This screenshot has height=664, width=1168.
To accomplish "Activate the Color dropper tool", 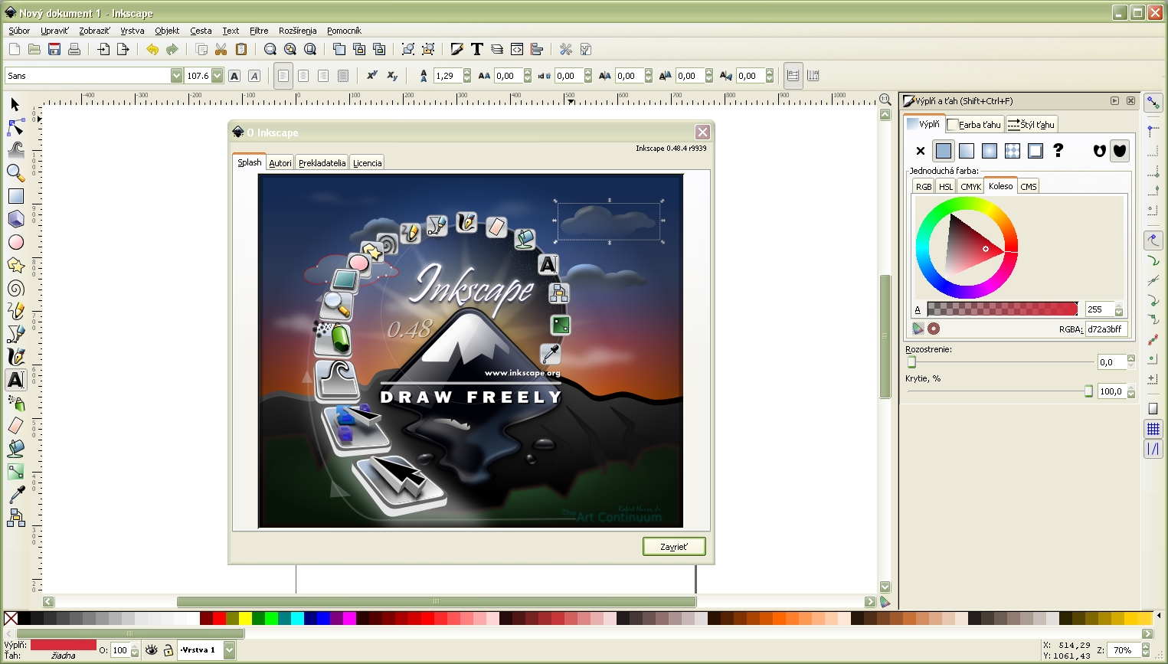I will (15, 494).
